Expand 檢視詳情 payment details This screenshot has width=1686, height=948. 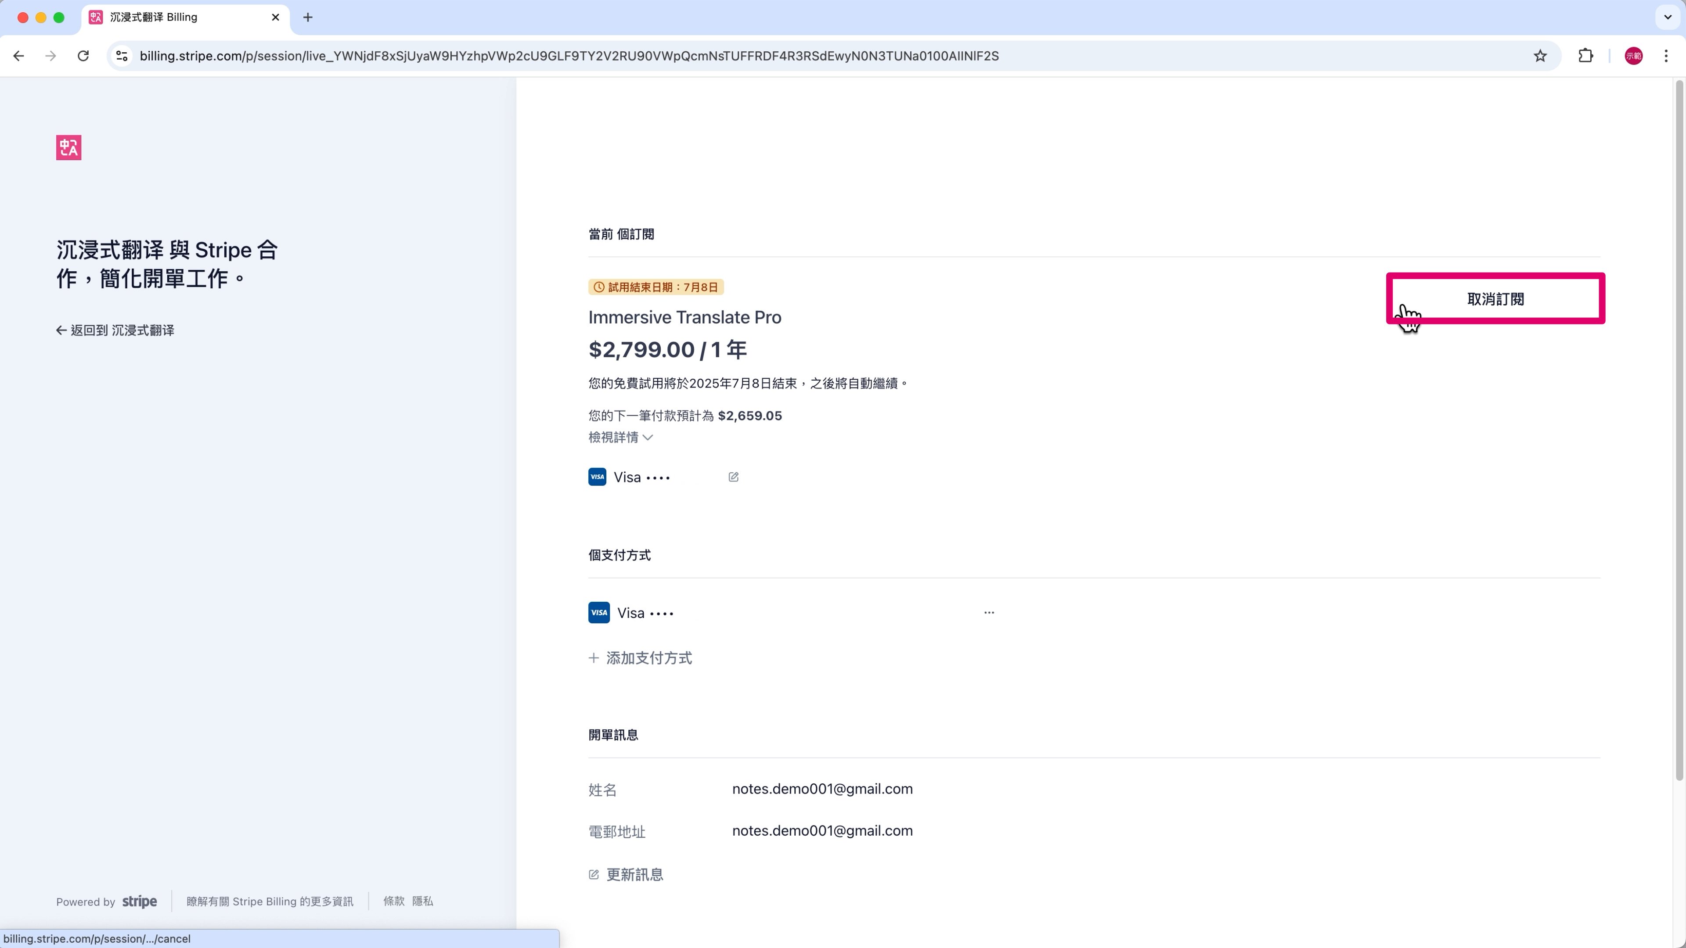(x=620, y=438)
